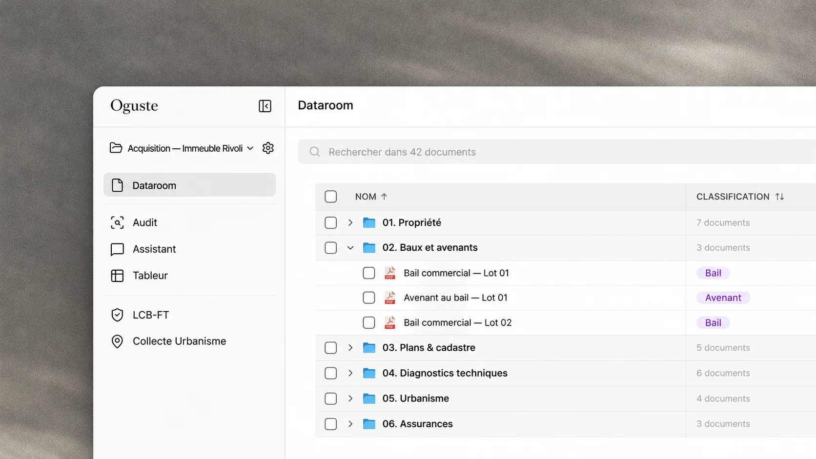Click the Collecte Urbanisme map pin icon
The image size is (816, 459).
click(117, 341)
